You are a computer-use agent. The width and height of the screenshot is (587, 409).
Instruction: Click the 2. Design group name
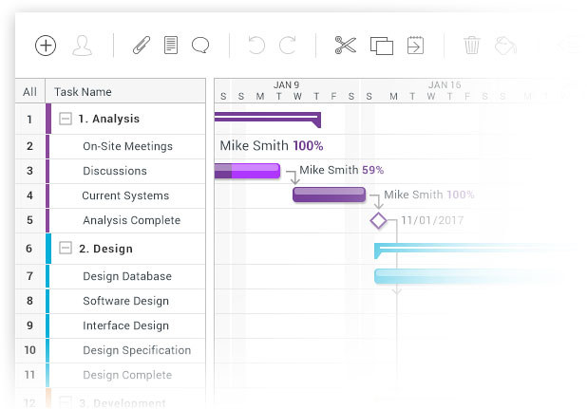105,249
